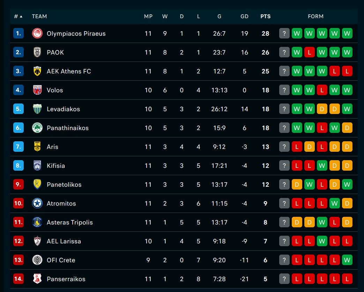Sort standings by PTS column header

click(265, 16)
